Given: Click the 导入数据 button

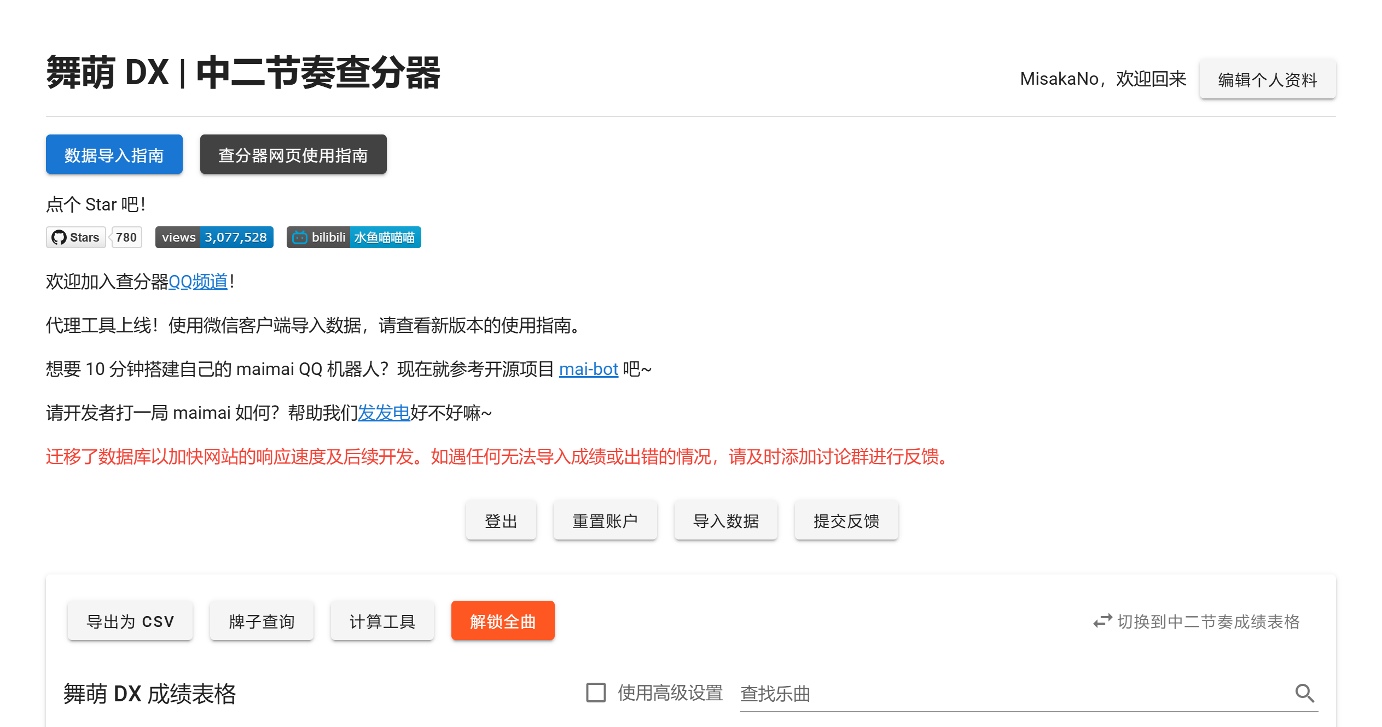Looking at the screenshot, I should click(726, 520).
